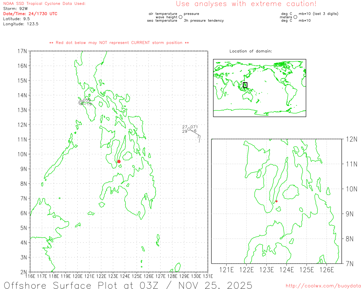Select the small red dot in the zoomed inset map

(276, 201)
